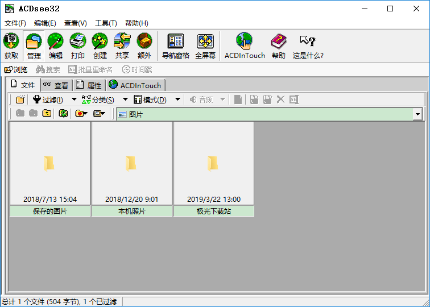Click the green refresh folder icon
The image size is (430, 307).
(x=63, y=113)
